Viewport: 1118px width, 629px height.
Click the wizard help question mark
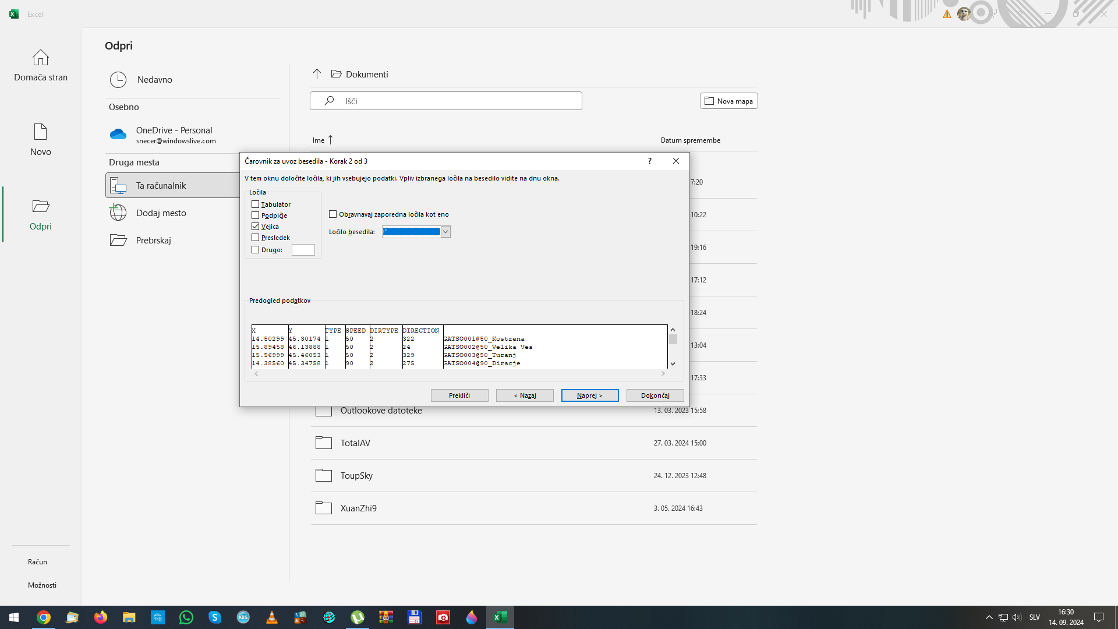[650, 161]
